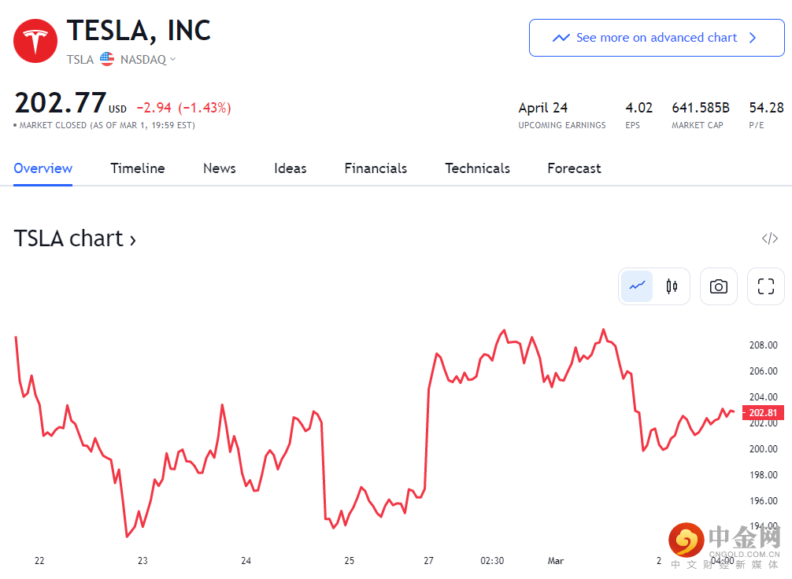Image resolution: width=792 pixels, height=579 pixels.
Task: Click See more on advanced chart
Action: [657, 38]
